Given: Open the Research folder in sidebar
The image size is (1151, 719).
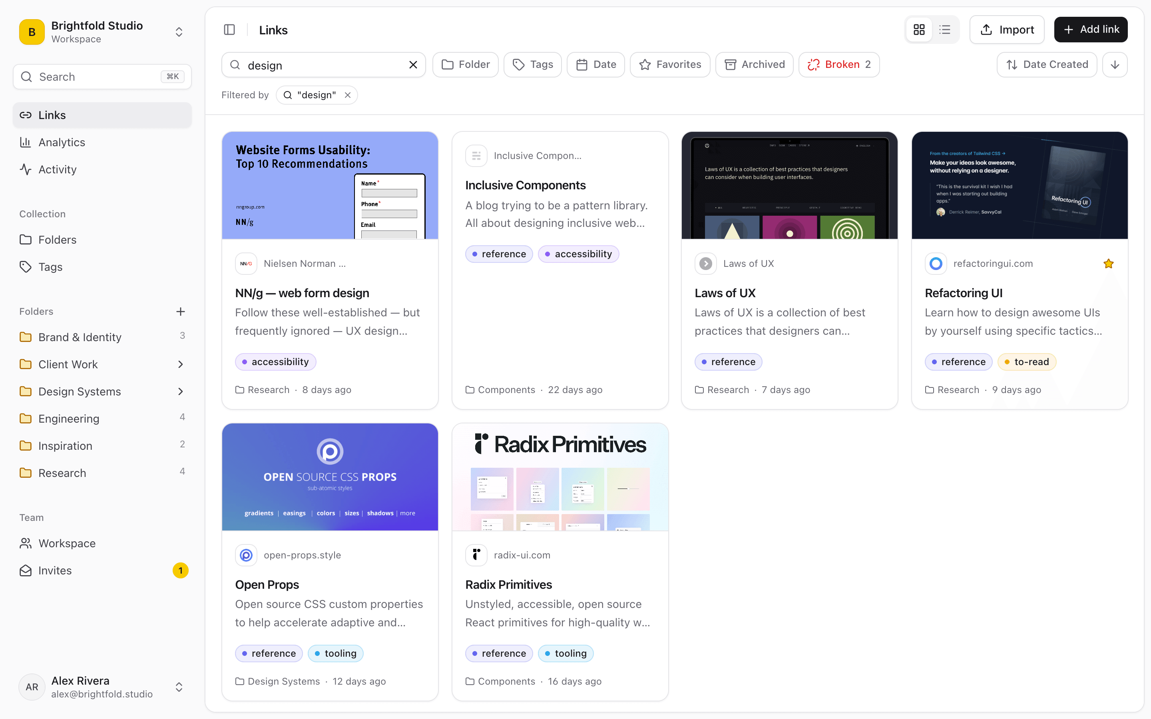Looking at the screenshot, I should click(102, 473).
